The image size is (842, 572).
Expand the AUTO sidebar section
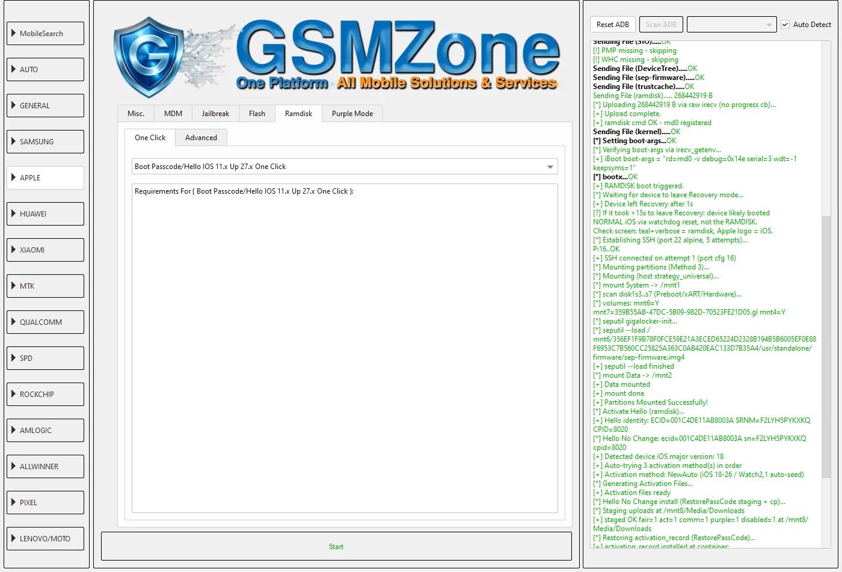[x=45, y=70]
